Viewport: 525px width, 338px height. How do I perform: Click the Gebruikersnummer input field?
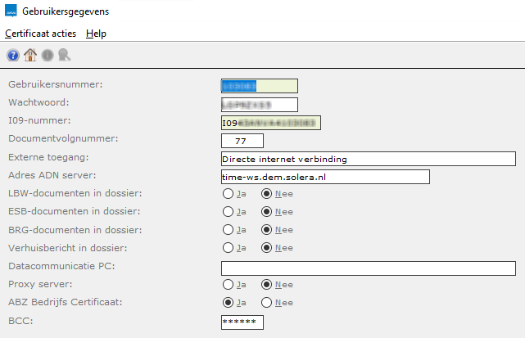click(x=259, y=86)
